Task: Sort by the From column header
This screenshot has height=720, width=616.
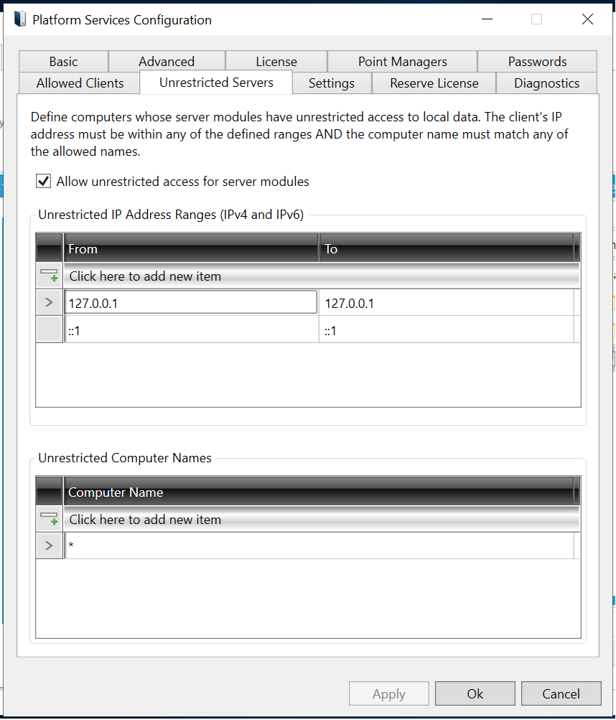Action: [x=190, y=249]
